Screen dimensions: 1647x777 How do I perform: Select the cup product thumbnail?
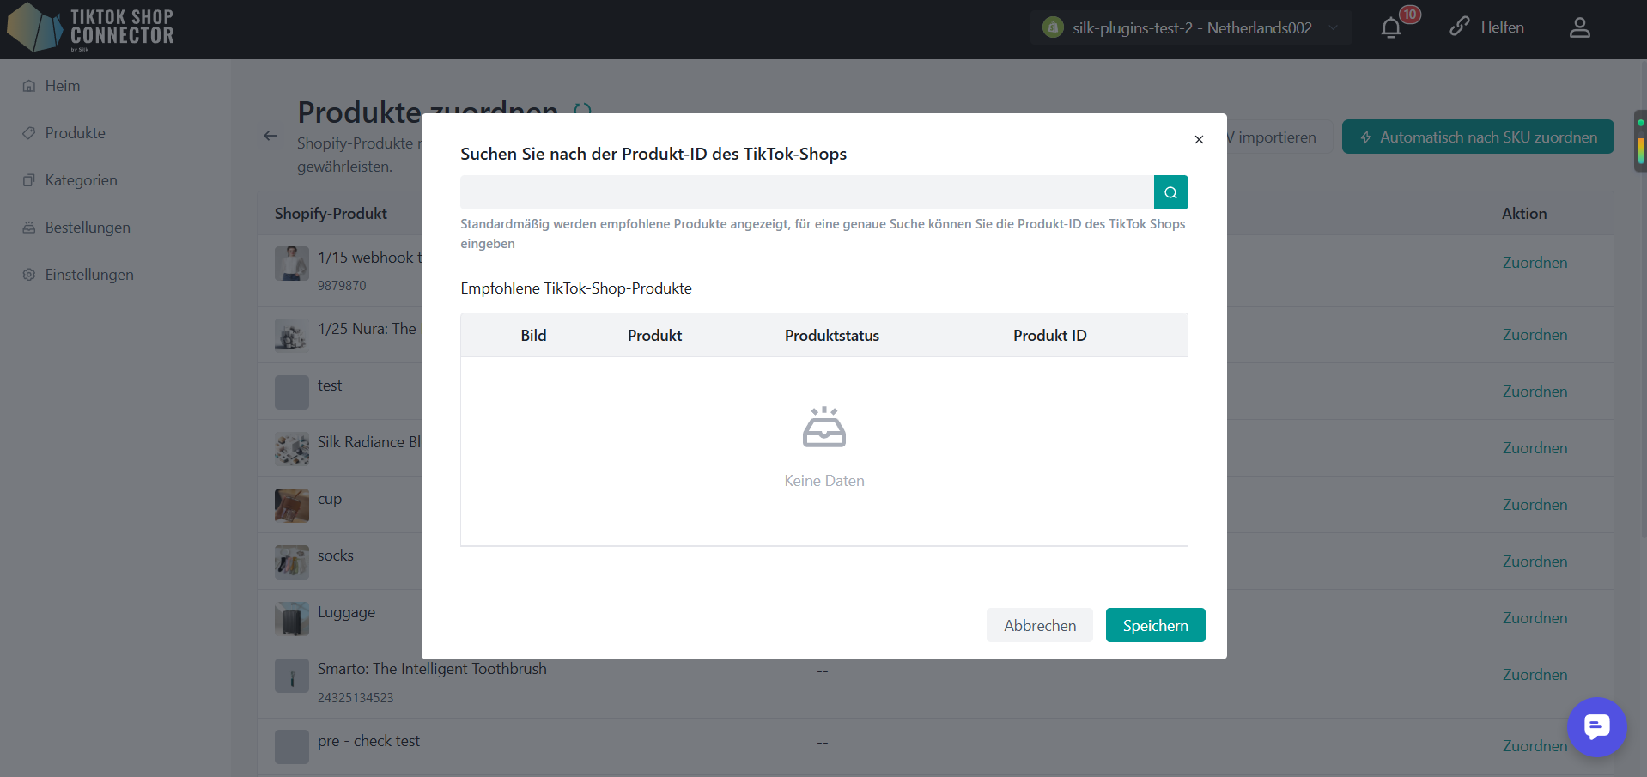click(x=292, y=506)
